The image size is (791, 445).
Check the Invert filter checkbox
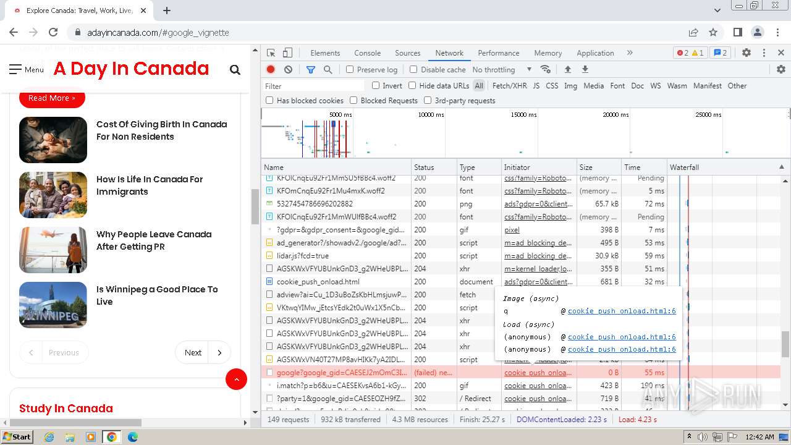click(x=376, y=86)
